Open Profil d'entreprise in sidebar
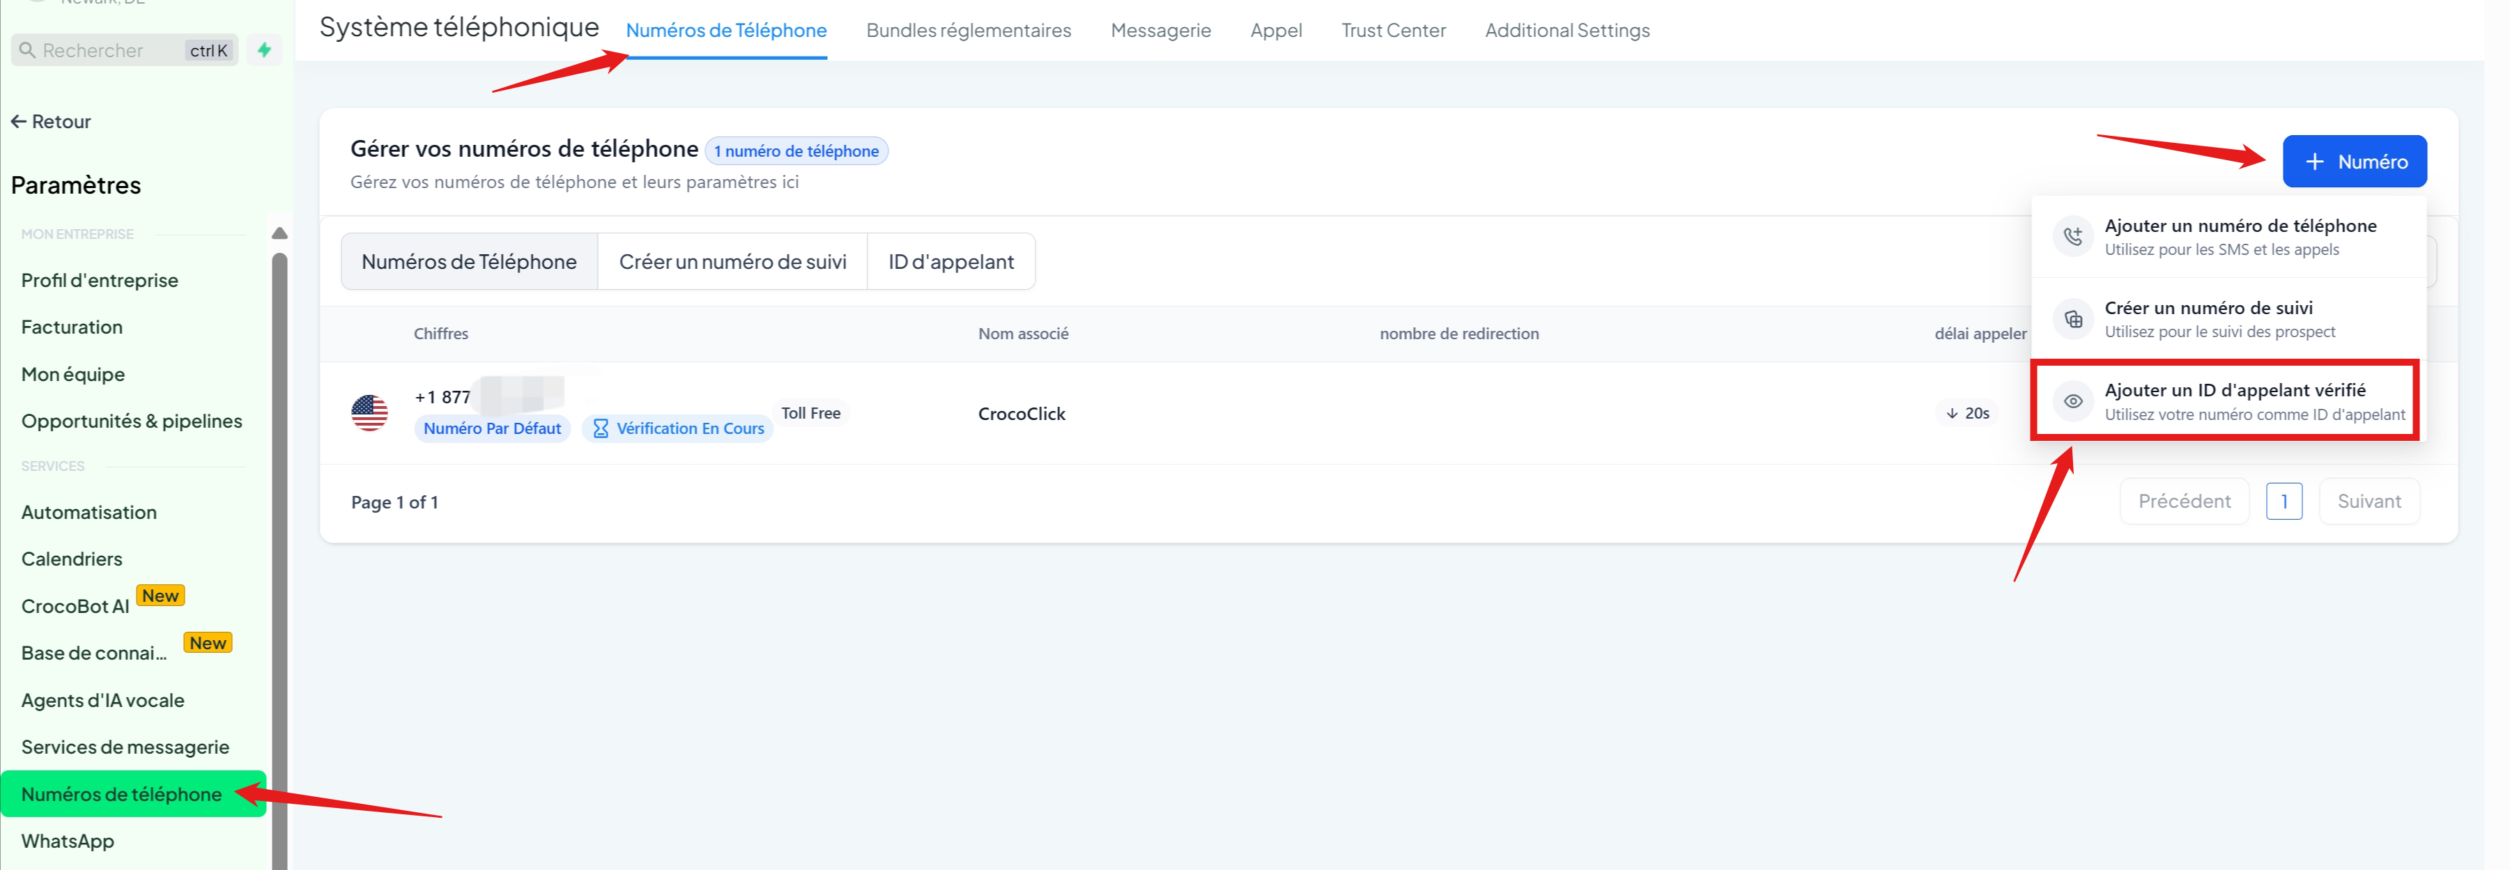2510x870 pixels. (x=100, y=281)
